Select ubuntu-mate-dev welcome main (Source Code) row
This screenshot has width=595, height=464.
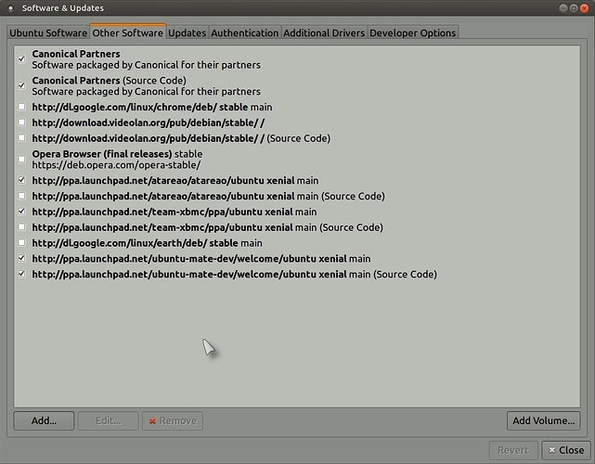point(235,274)
